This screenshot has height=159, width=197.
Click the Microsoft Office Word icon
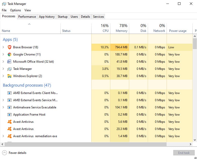(x=10, y=62)
